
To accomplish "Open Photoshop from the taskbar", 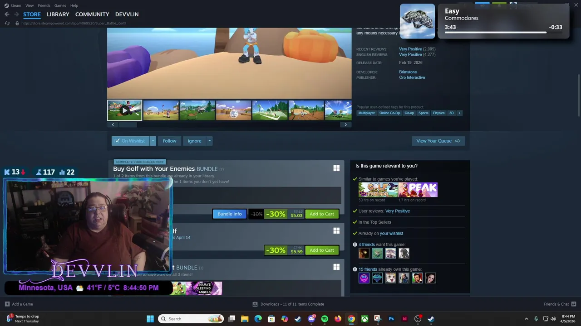I will click(391, 319).
